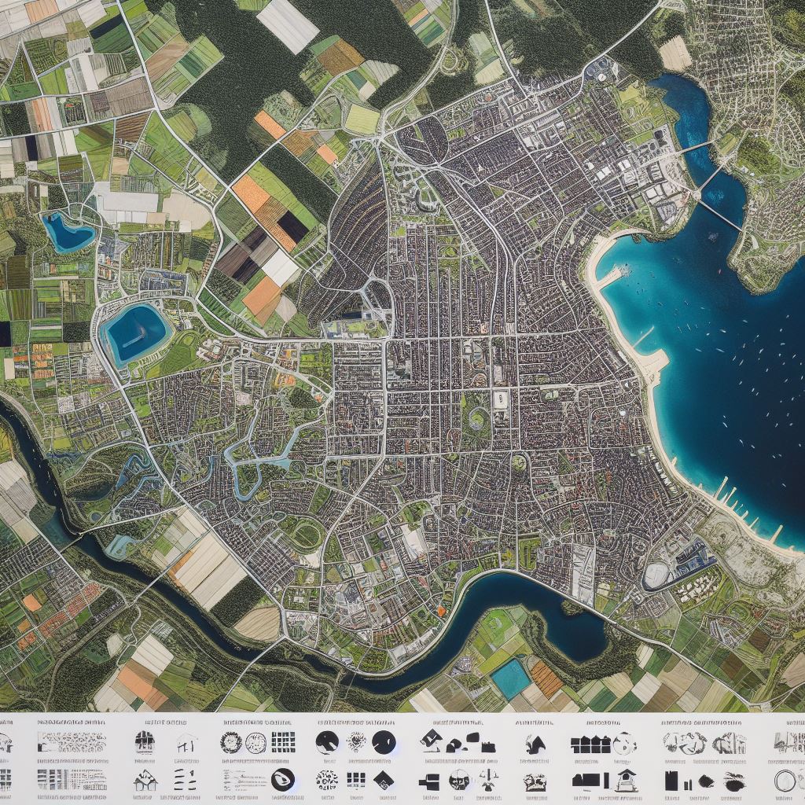
Task: Select the large nine-square grid legend icon
Action: tap(283, 742)
